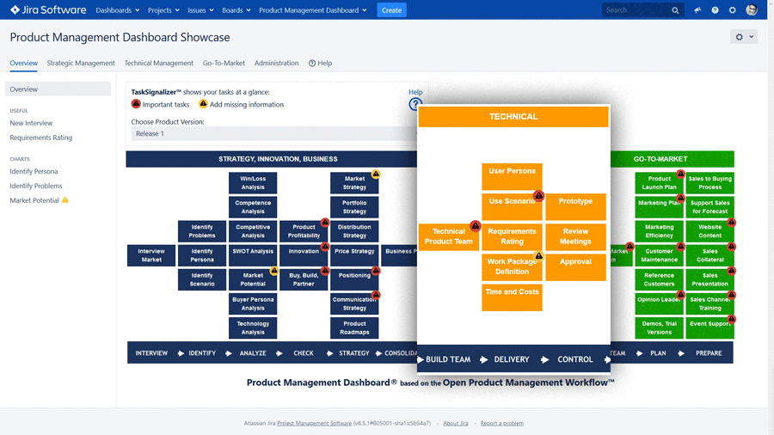Click the red alert badge on Sales Presentation
Image resolution: width=774 pixels, height=435 pixels.
coord(731,270)
